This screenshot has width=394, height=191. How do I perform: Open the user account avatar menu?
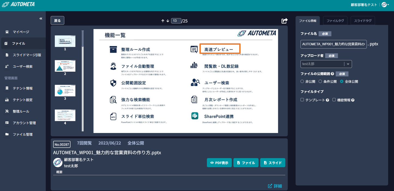coord(385,5)
